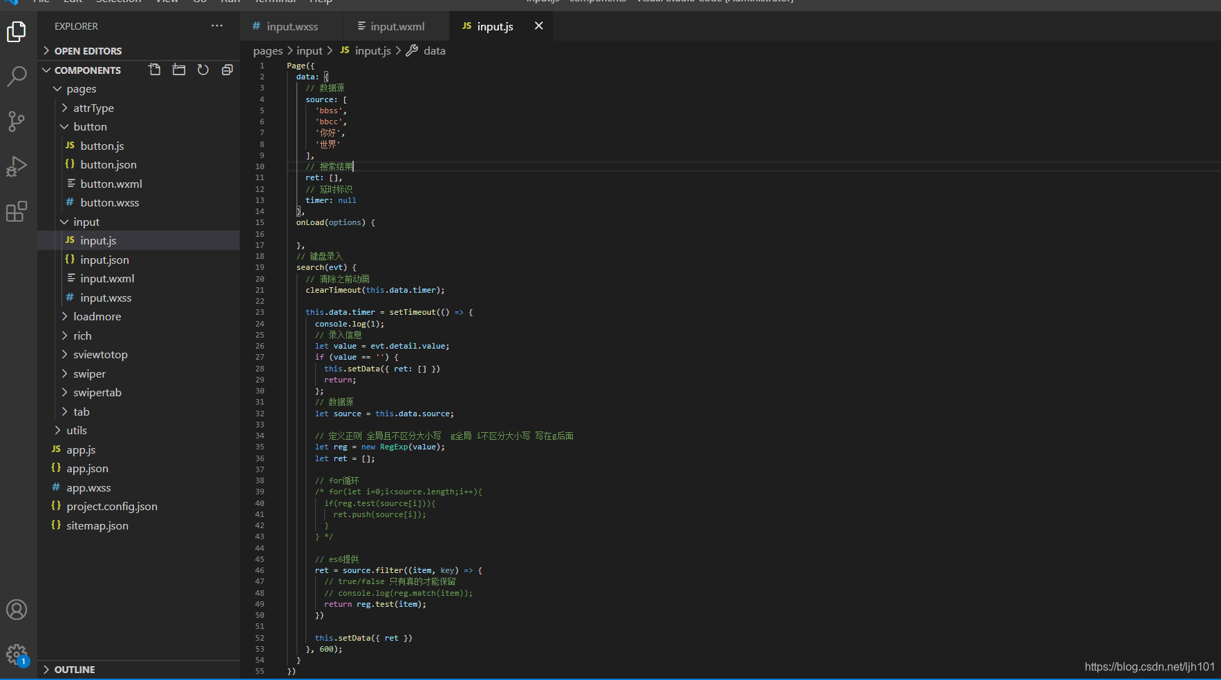Click 'clearTimeout' call on line 21

click(x=333, y=290)
